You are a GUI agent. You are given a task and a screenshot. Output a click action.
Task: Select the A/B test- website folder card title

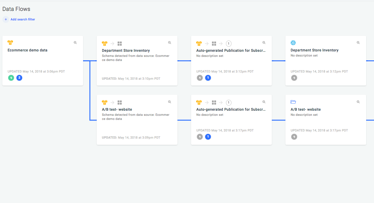(x=306, y=109)
